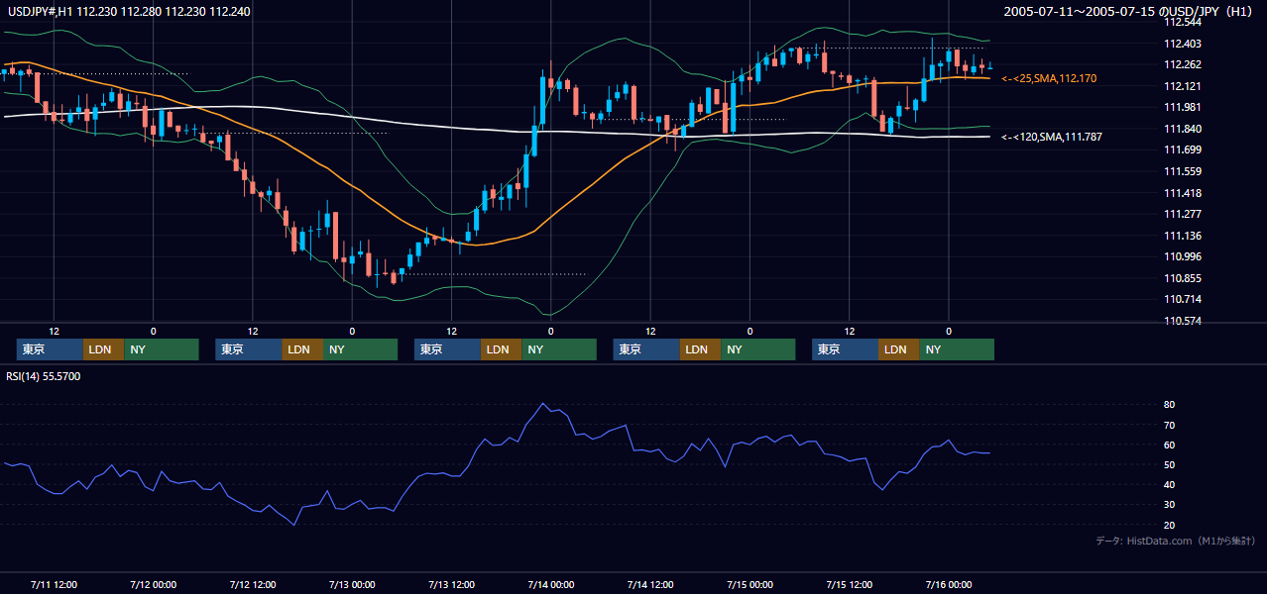Select the <-<120,SMA,111.787 white label
1267x594 pixels.
(1052, 137)
